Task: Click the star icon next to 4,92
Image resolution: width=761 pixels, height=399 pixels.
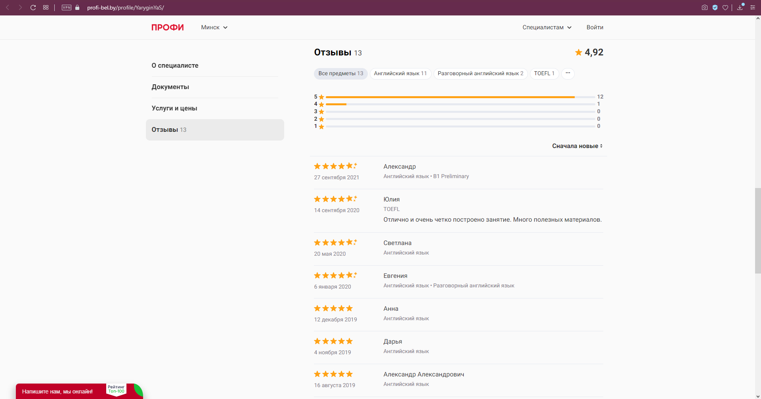Action: pyautogui.click(x=579, y=52)
